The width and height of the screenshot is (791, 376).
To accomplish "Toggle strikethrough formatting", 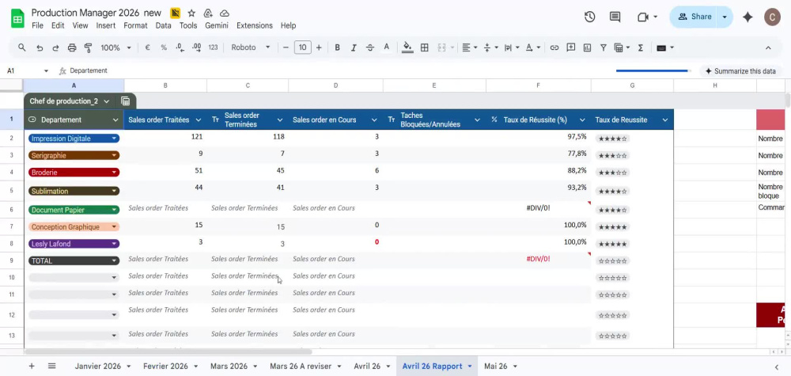I will 369,47.
